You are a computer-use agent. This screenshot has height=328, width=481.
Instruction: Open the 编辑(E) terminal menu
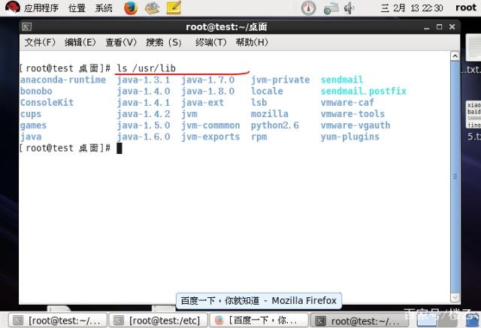click(x=80, y=42)
